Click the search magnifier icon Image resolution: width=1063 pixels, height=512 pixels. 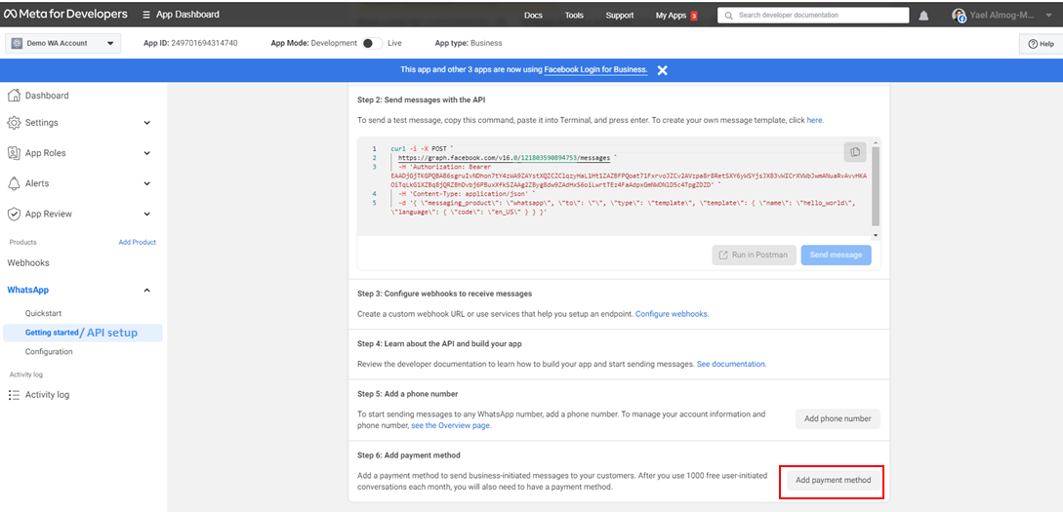coord(729,15)
